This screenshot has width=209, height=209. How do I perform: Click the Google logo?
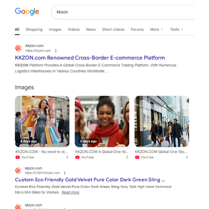(x=27, y=11)
